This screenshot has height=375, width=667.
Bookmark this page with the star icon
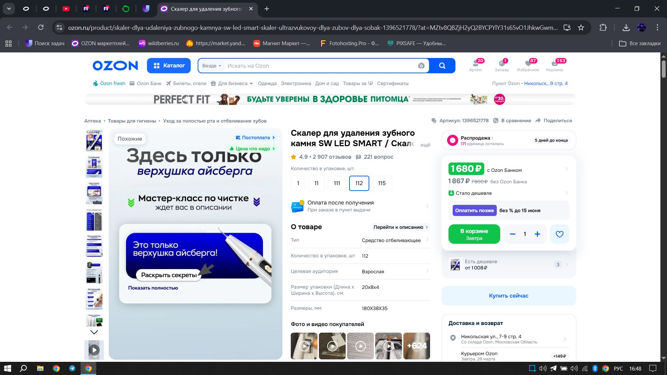coord(581,27)
